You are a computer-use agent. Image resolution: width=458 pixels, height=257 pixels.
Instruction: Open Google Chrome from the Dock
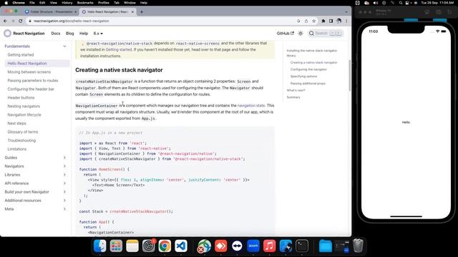(x=165, y=246)
